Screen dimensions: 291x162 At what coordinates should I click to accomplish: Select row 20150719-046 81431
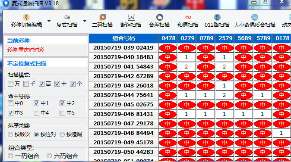(x=123, y=114)
